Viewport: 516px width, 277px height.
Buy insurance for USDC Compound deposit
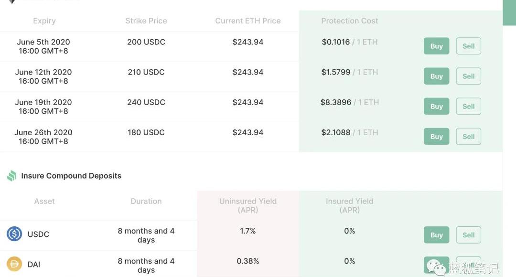click(436, 235)
